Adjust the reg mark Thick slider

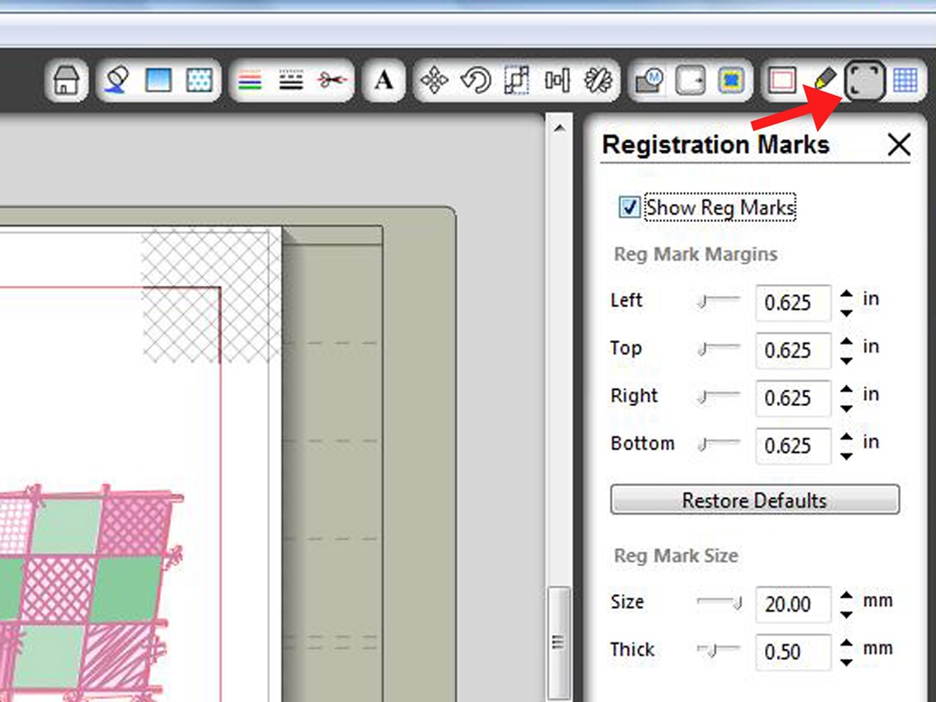point(718,650)
